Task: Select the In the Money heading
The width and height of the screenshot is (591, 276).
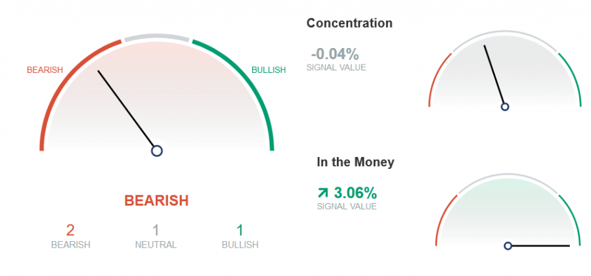Action: (355, 162)
